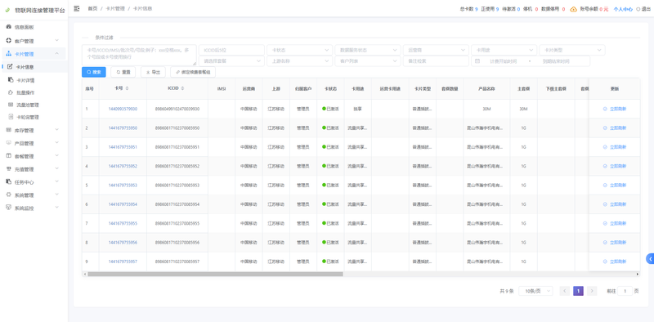
Task: Expand the 系统监控 sidebar menu
Action: (x=34, y=208)
